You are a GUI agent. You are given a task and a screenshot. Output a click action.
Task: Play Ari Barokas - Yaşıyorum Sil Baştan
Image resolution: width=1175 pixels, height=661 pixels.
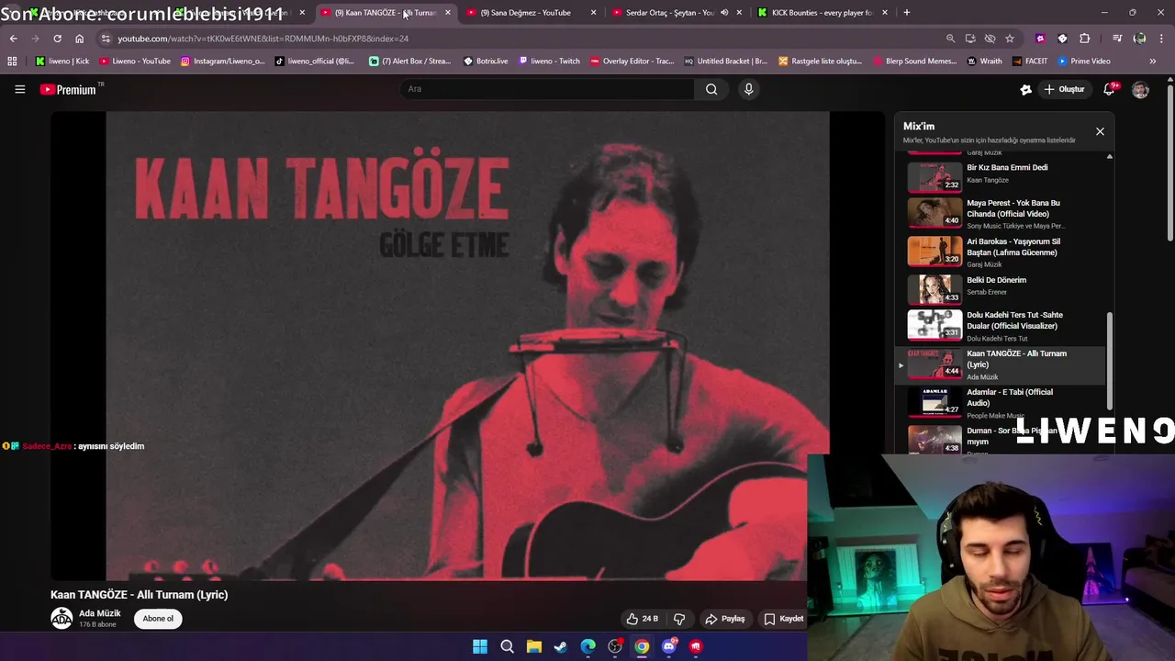[x=1001, y=252]
